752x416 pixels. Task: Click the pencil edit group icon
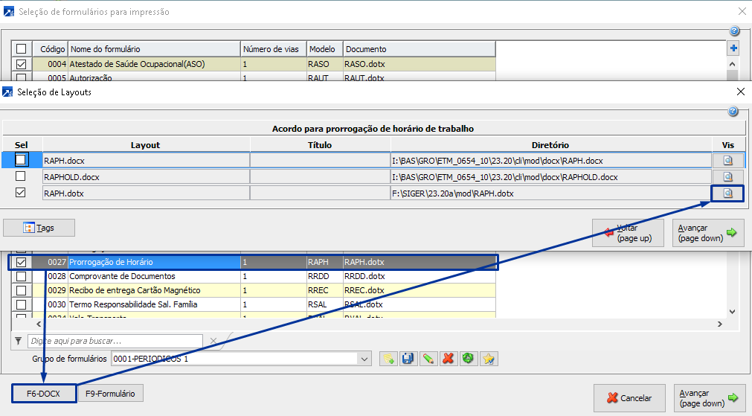[428, 359]
